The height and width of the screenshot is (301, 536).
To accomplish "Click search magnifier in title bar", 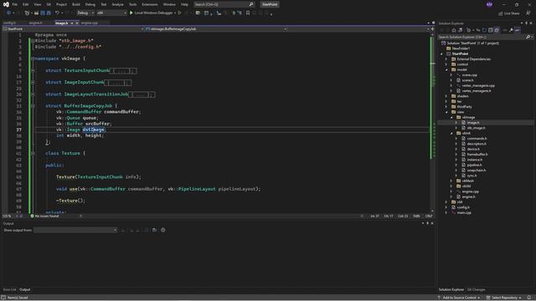I will [x=251, y=4].
